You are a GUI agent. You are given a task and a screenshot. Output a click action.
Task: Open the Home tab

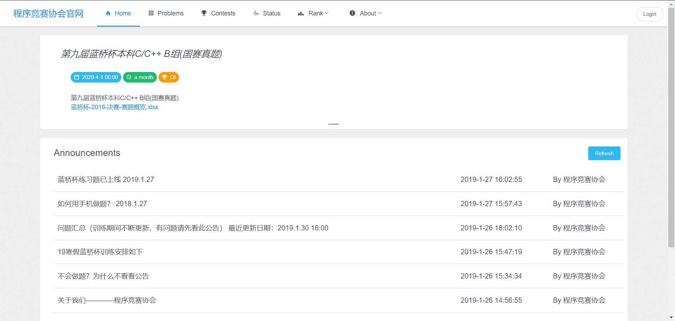tap(118, 13)
